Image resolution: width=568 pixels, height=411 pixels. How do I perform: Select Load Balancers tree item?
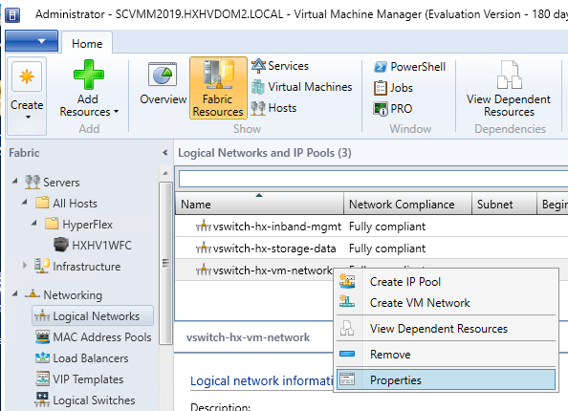tap(82, 358)
